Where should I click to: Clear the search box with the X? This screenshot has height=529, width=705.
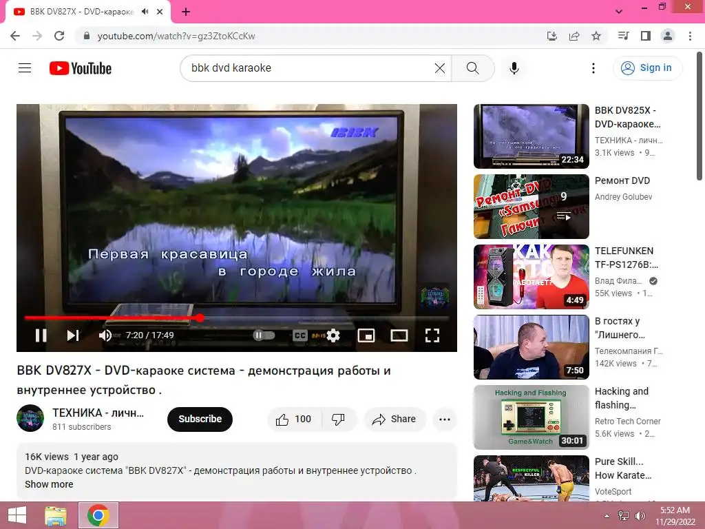tap(440, 68)
